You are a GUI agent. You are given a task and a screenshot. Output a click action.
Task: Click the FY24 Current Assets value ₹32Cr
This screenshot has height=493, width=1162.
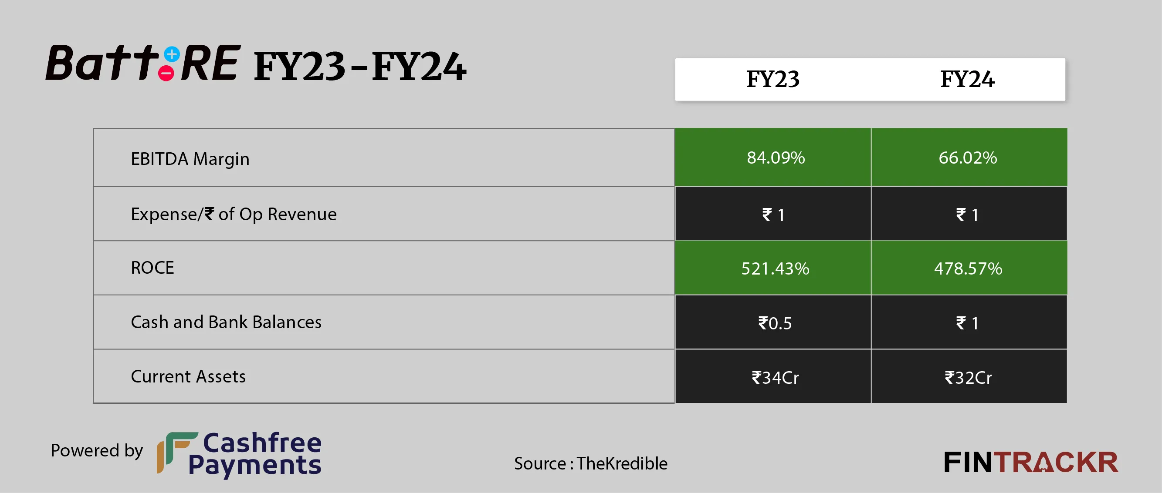coord(968,378)
